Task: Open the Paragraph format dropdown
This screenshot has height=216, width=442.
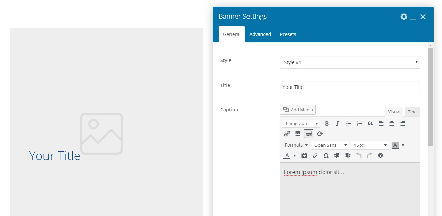Action: pyautogui.click(x=301, y=124)
